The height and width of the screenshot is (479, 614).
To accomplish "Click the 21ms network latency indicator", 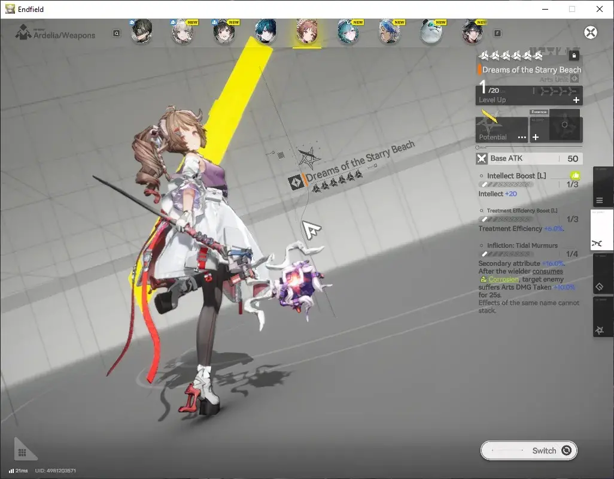I will pyautogui.click(x=19, y=471).
